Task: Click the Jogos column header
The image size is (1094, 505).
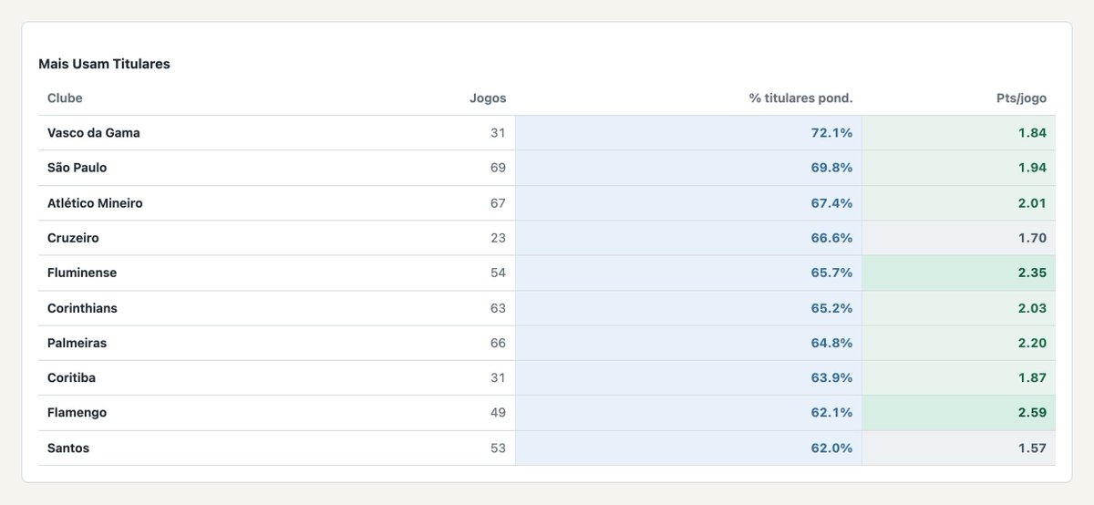Action: point(488,98)
